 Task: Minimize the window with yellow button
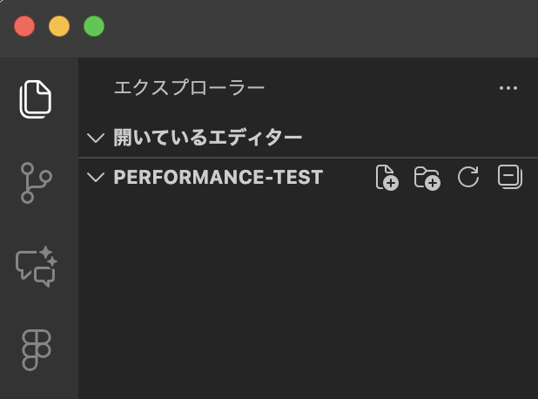(59, 26)
